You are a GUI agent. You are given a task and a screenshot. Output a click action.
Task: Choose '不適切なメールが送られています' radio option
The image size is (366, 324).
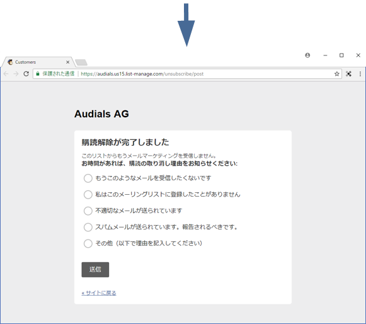(88, 211)
